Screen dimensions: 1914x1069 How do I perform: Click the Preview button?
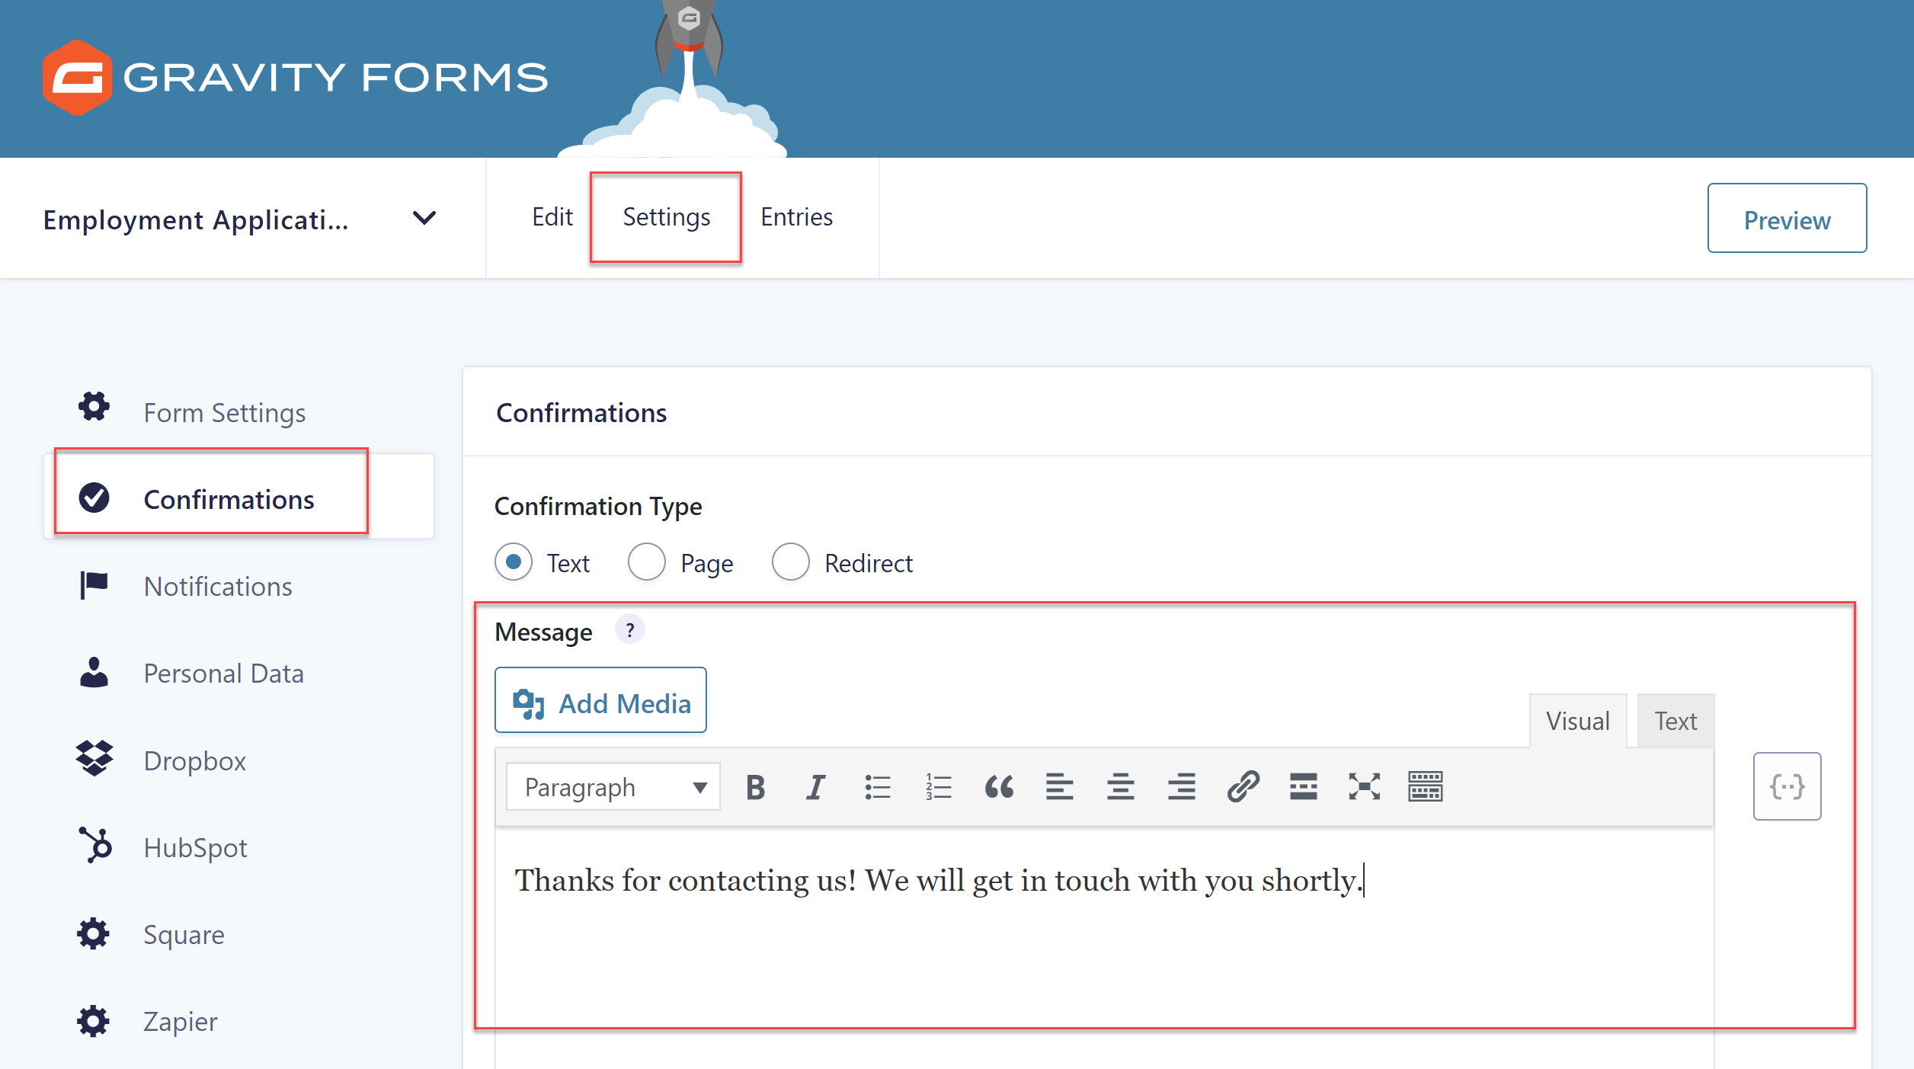point(1787,219)
